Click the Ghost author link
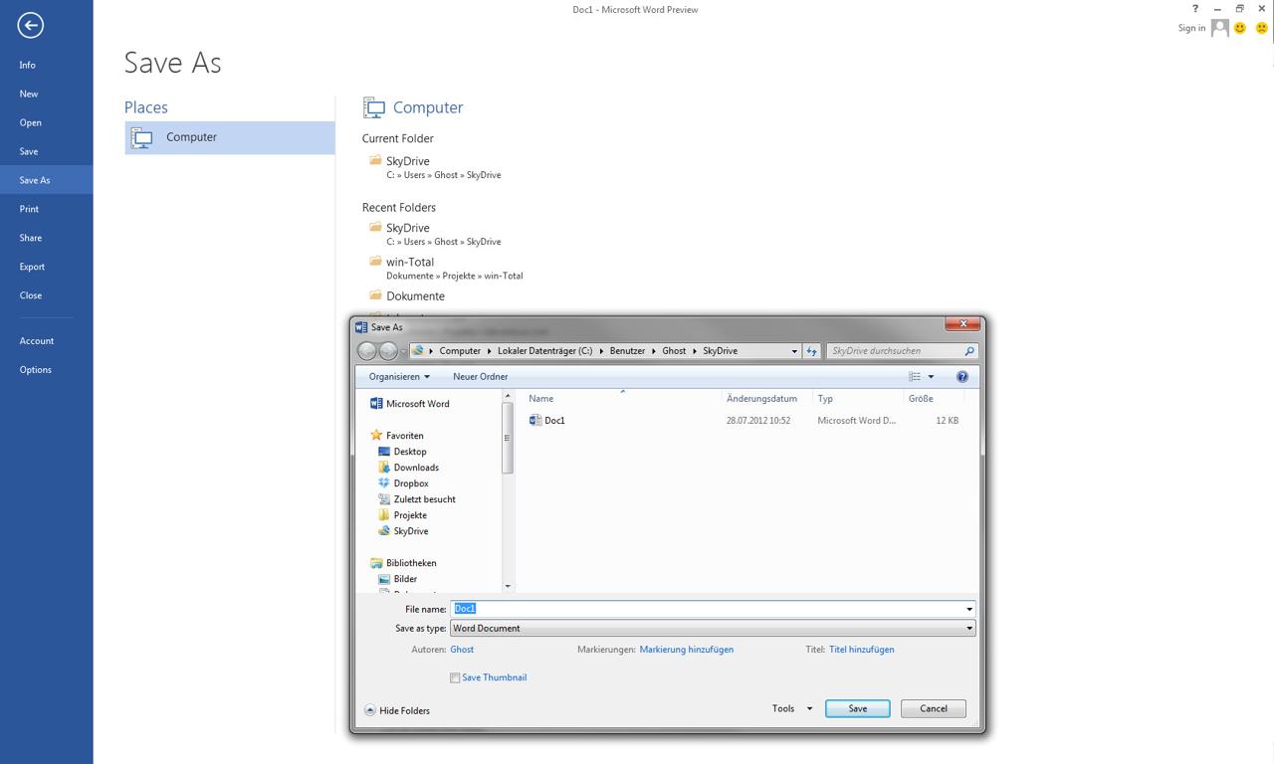 (462, 650)
